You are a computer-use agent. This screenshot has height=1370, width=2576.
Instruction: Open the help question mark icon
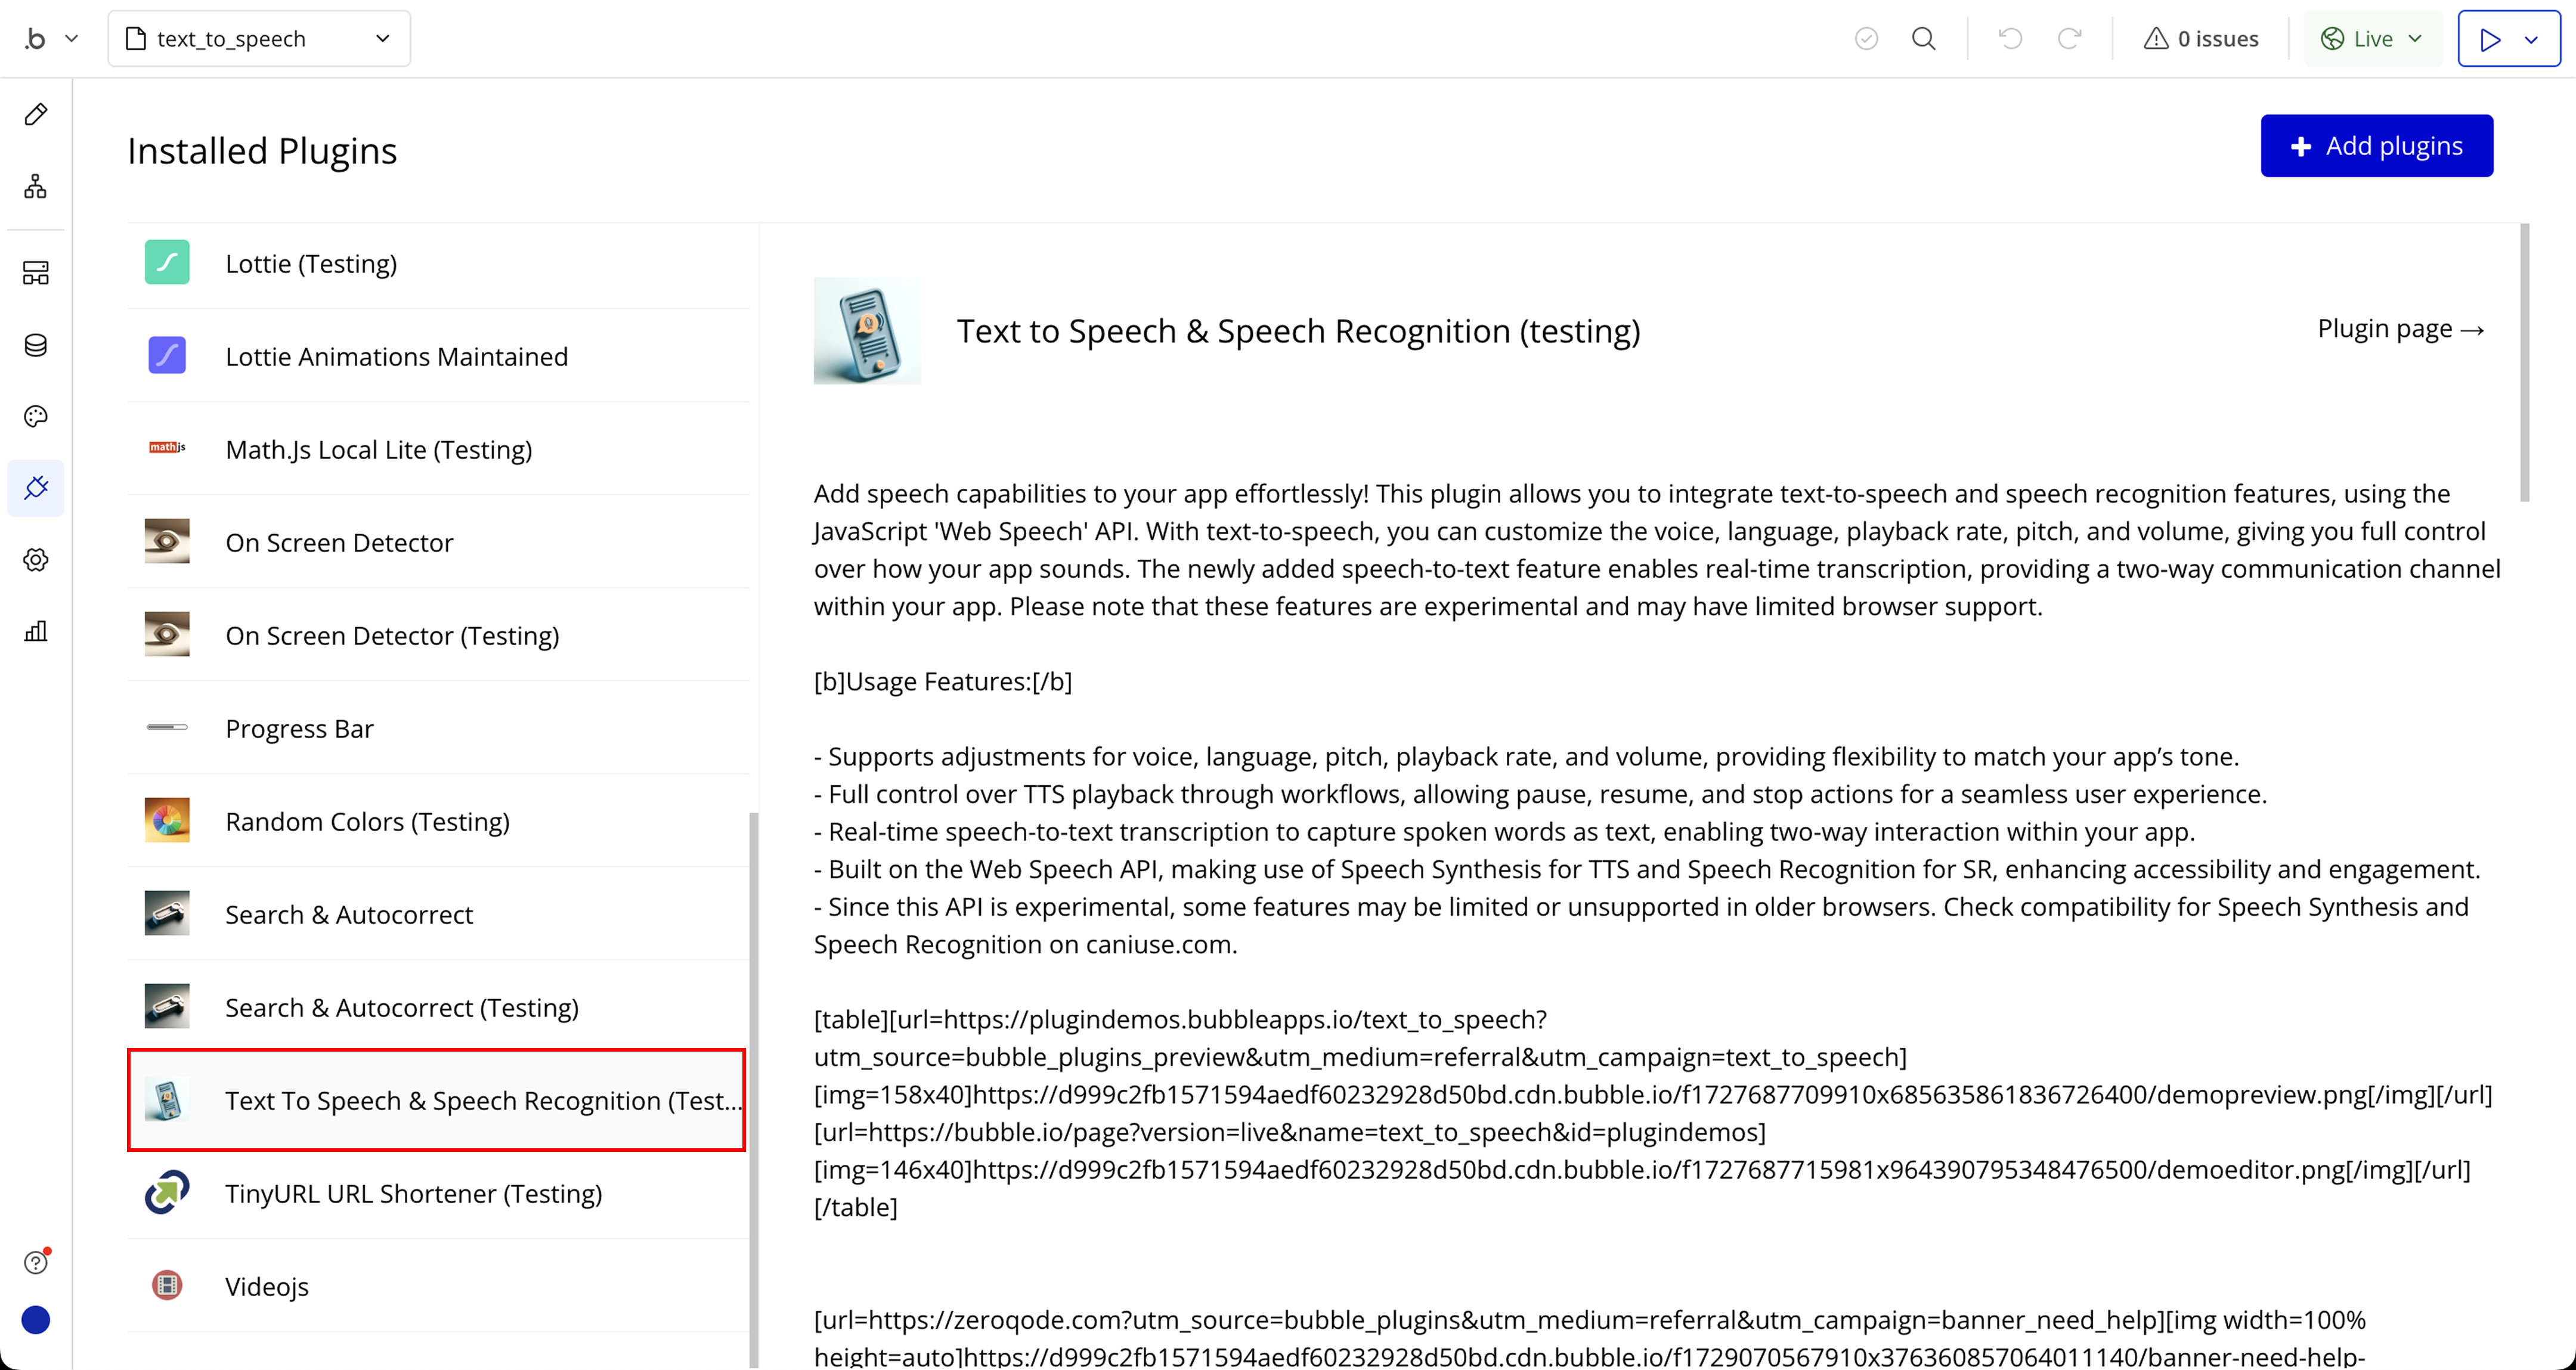click(36, 1262)
